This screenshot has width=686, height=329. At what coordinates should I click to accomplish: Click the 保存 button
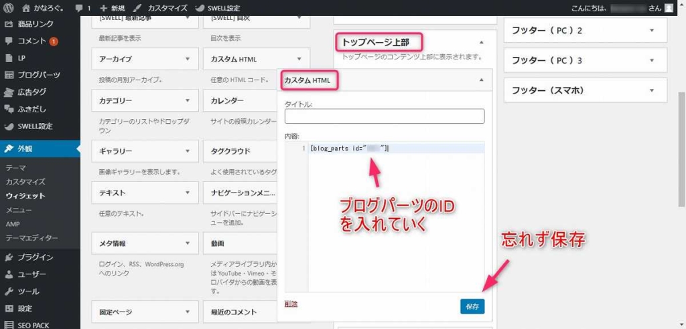(472, 306)
